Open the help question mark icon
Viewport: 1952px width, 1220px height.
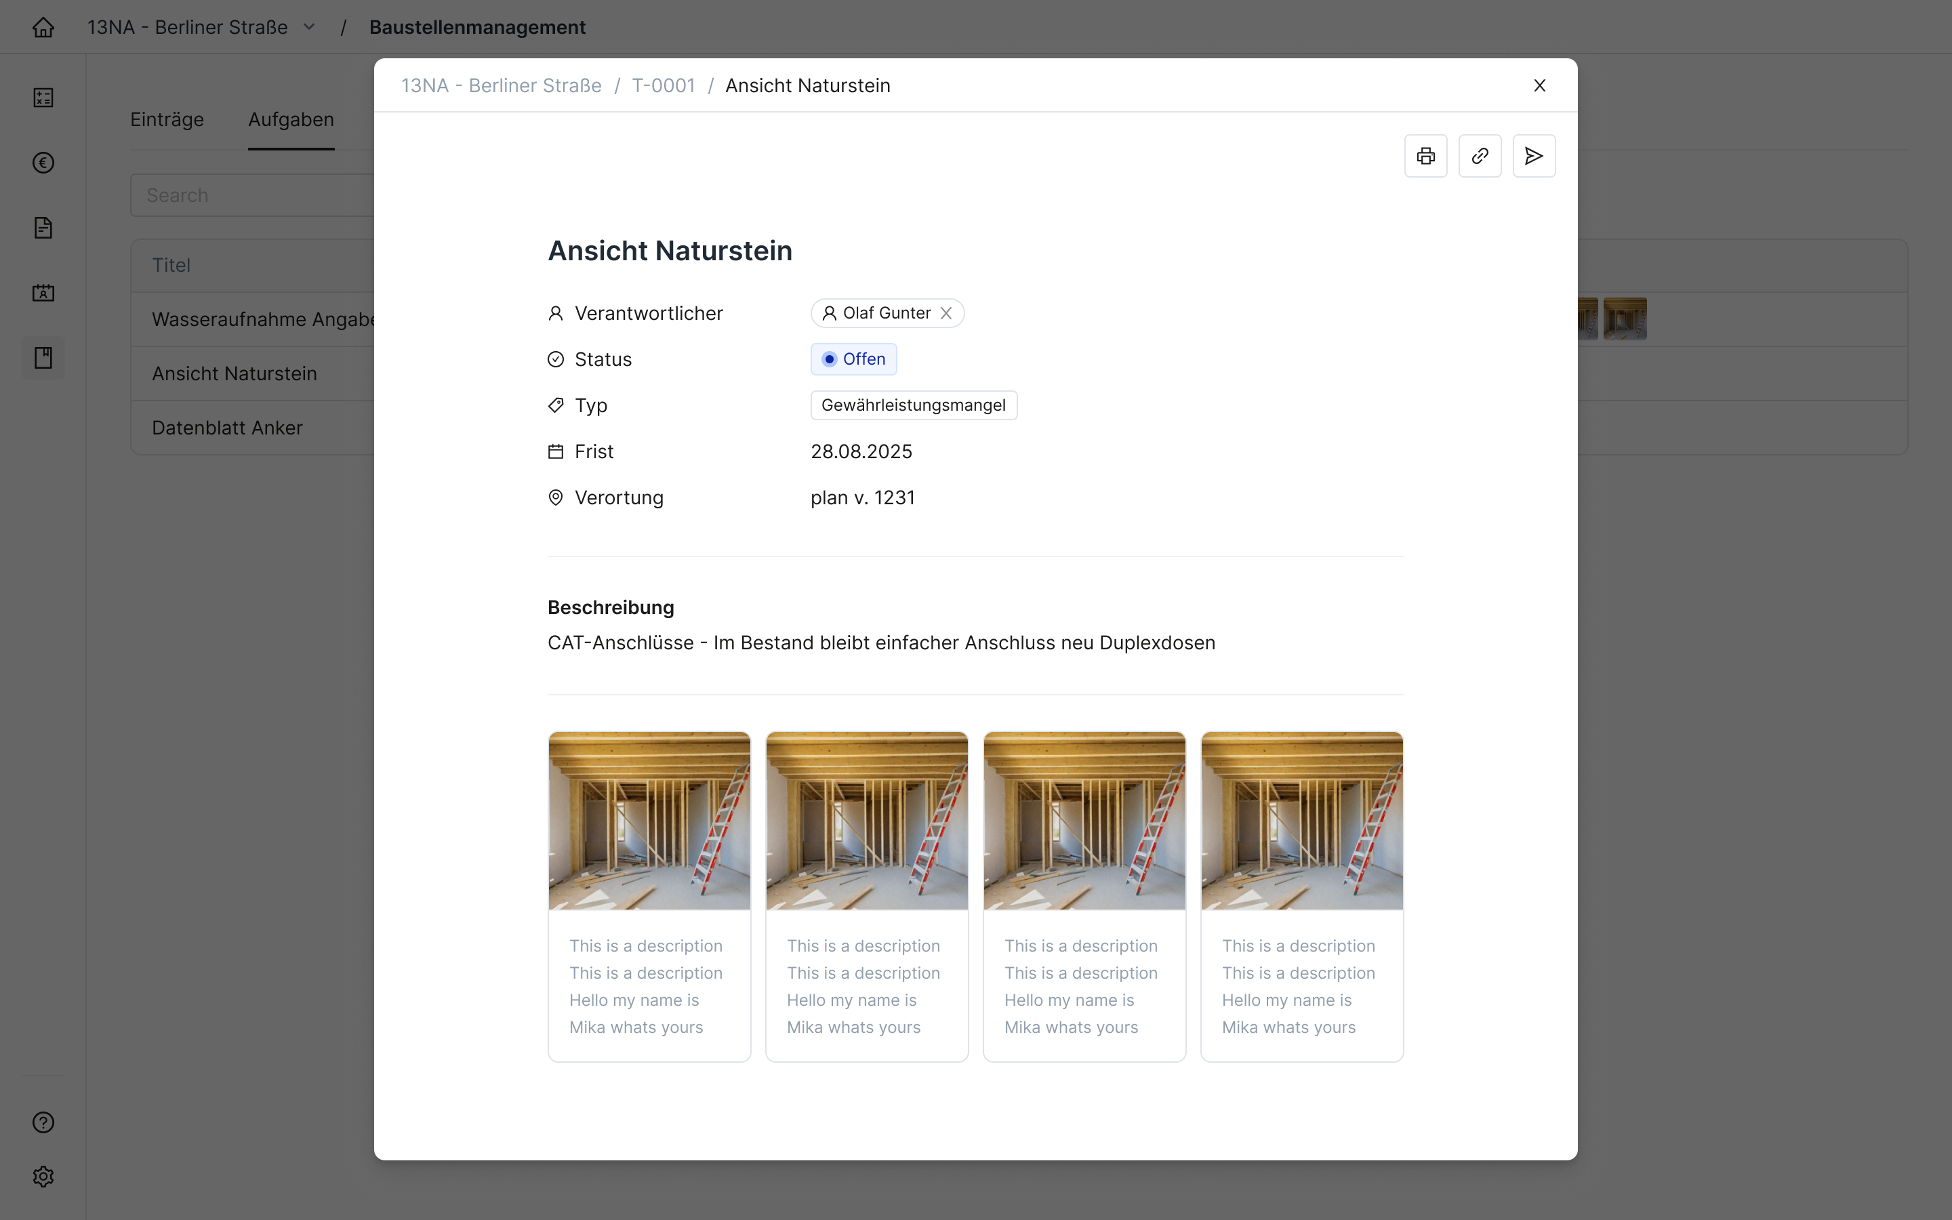[43, 1122]
